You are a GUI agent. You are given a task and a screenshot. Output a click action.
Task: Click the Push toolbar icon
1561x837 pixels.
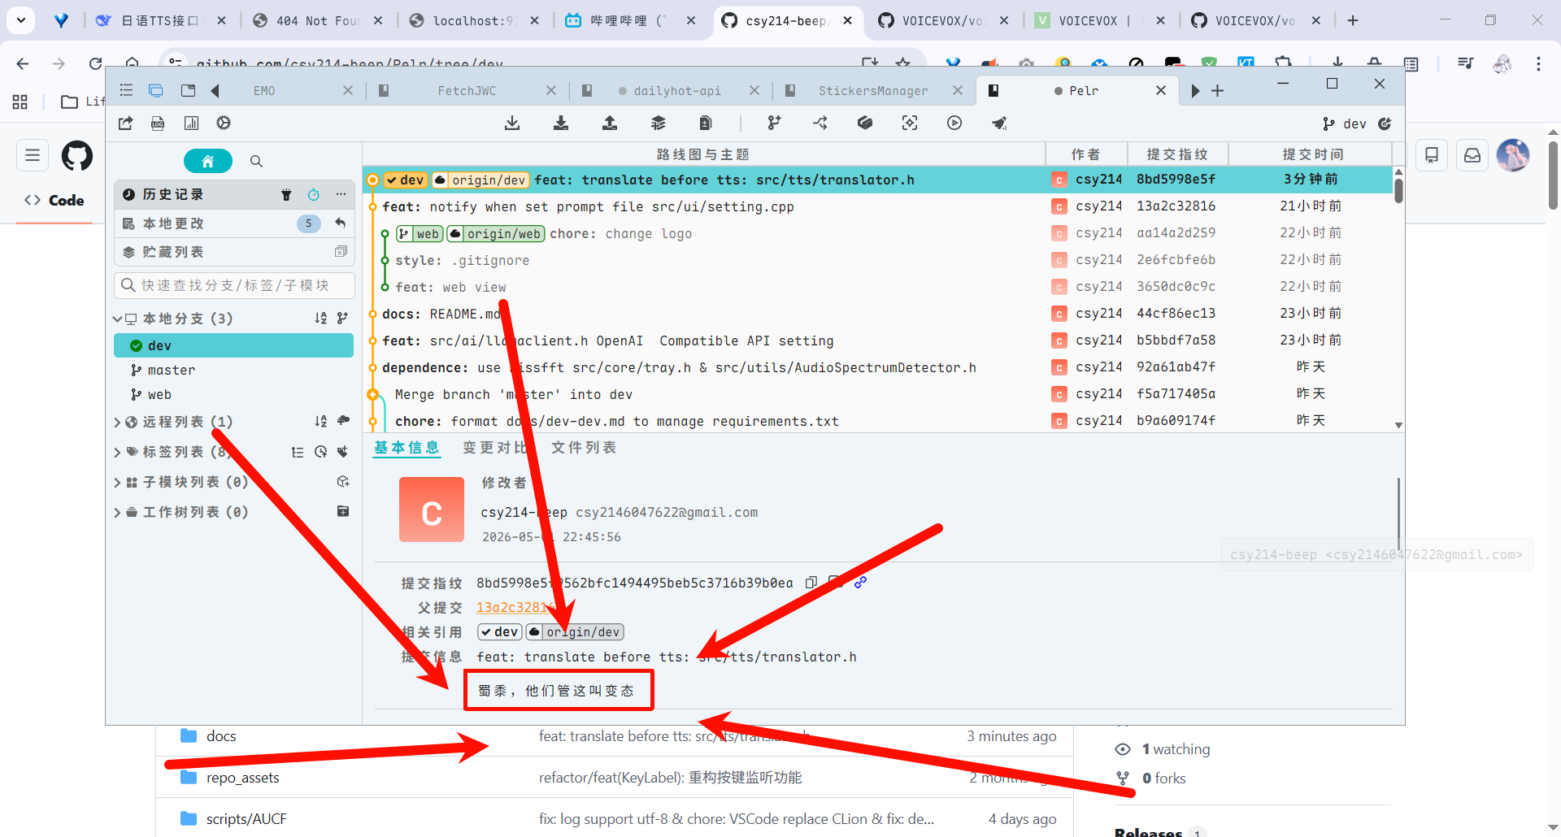(610, 123)
